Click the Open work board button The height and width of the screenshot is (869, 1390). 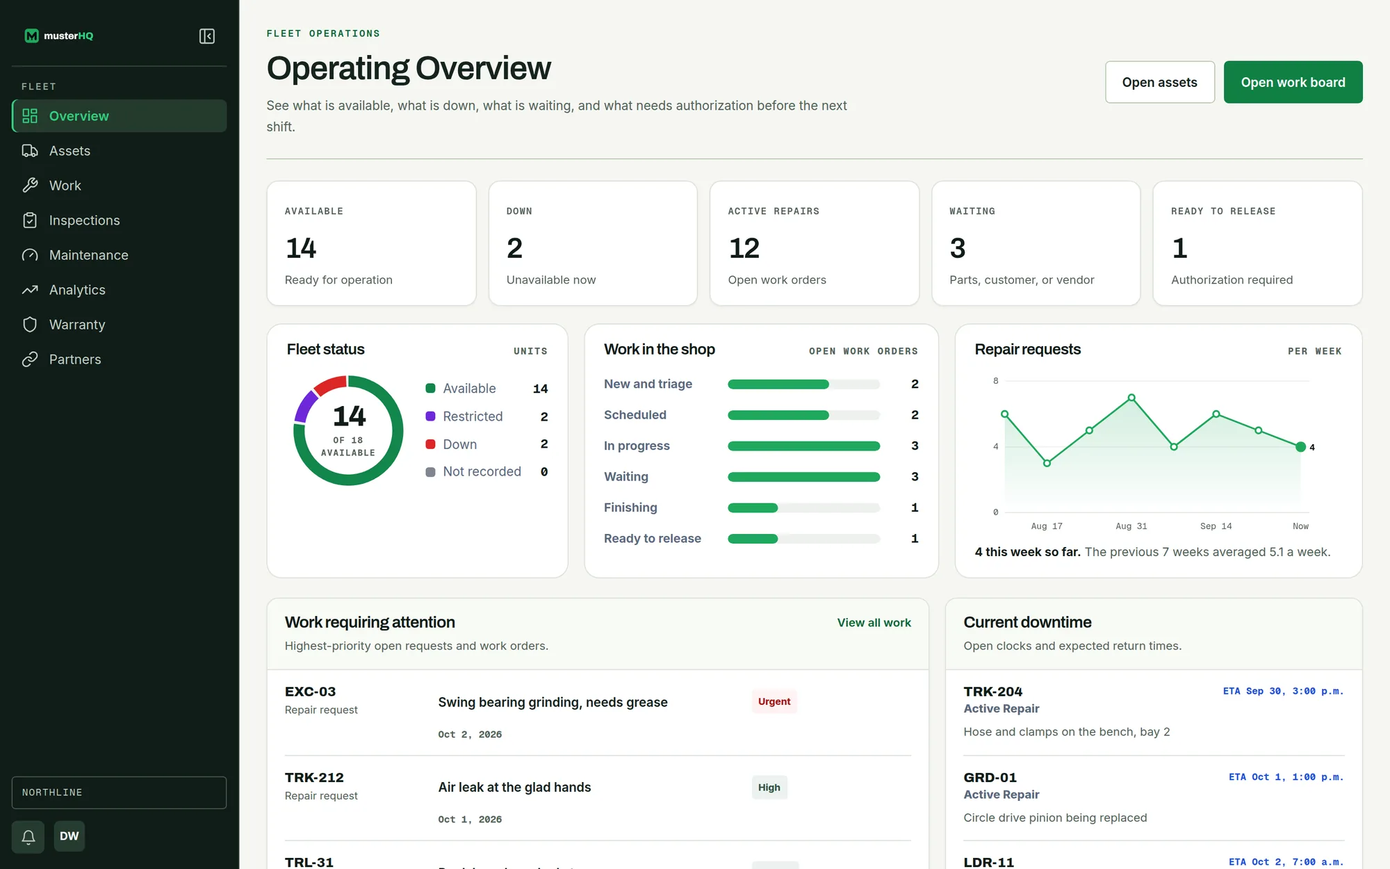pos(1293,82)
